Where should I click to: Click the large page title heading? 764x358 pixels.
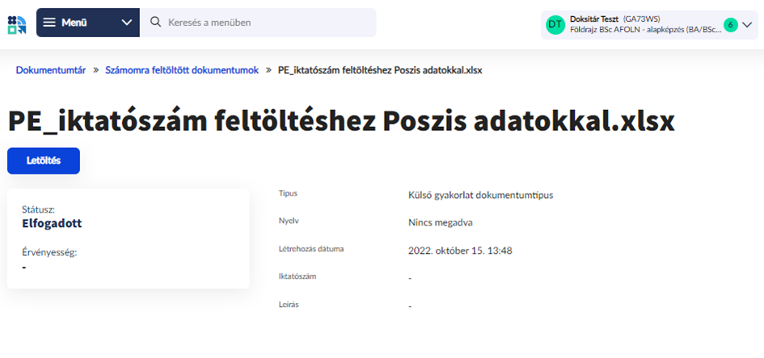341,120
